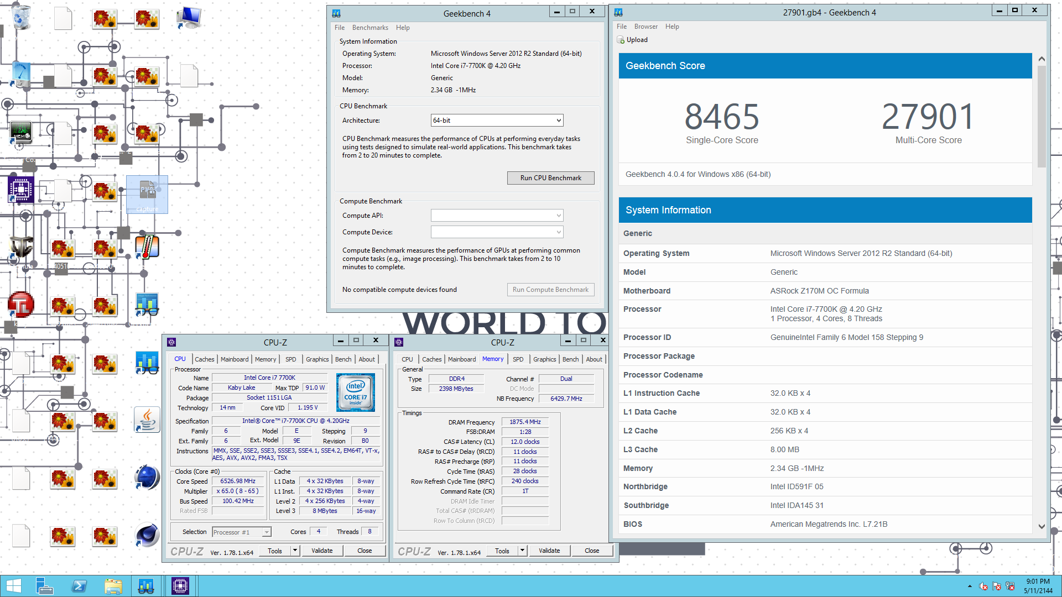Open the SPD tab in the CPU-Z window showing the Memory tab
Viewport: 1062px width, 597px height.
(518, 359)
